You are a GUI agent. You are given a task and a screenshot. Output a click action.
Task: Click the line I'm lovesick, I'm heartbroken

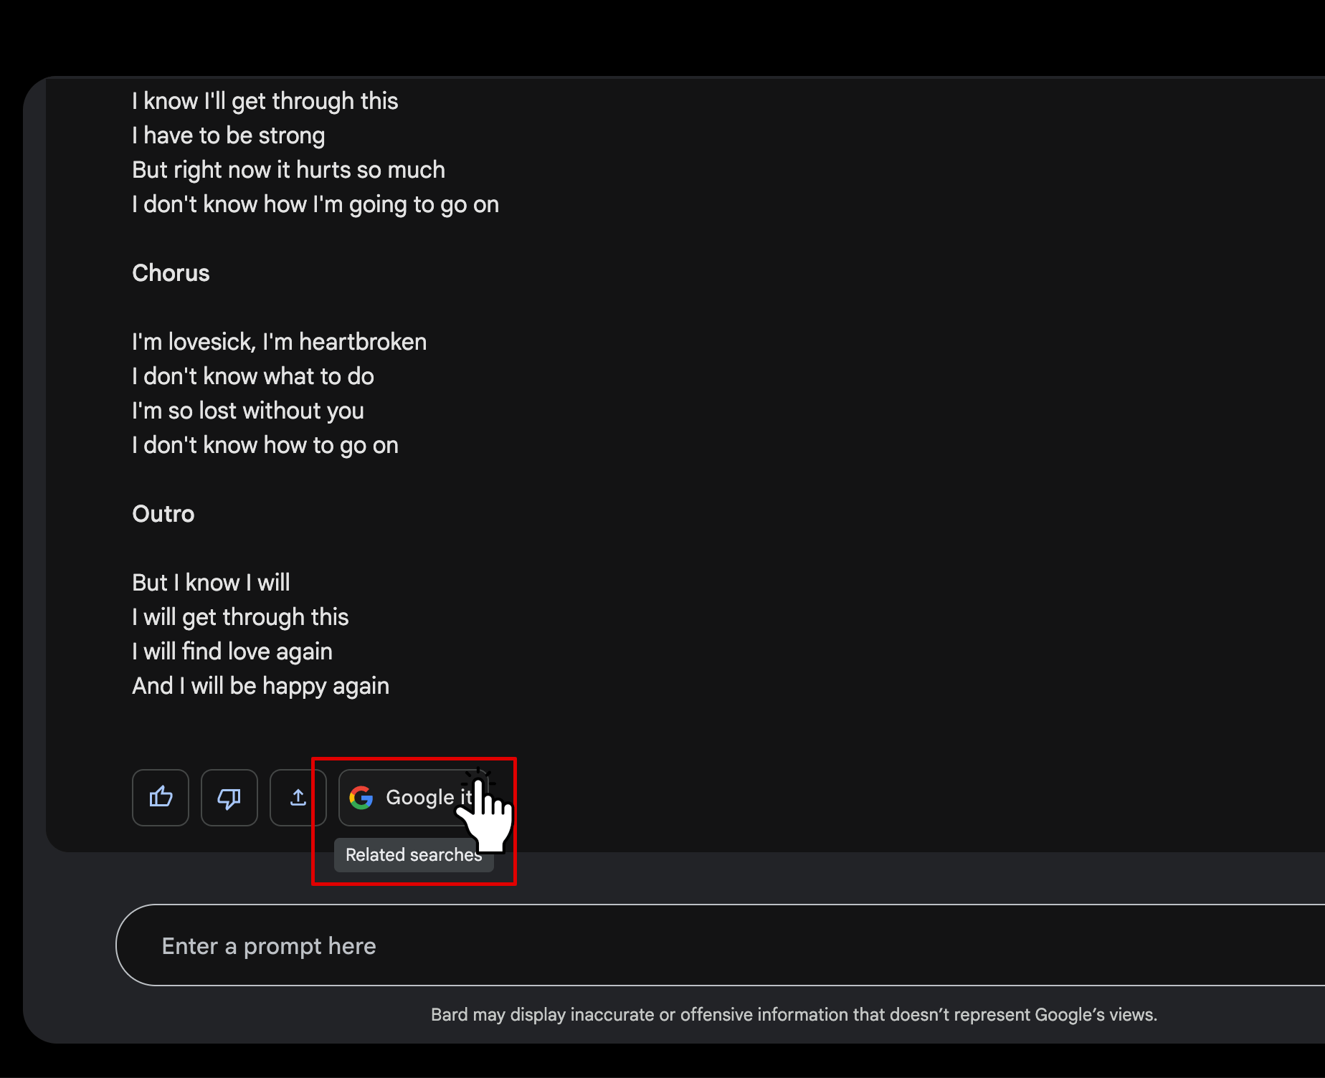(x=279, y=342)
